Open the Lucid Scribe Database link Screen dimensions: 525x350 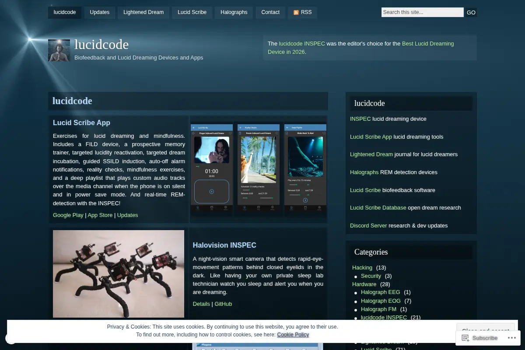click(378, 208)
